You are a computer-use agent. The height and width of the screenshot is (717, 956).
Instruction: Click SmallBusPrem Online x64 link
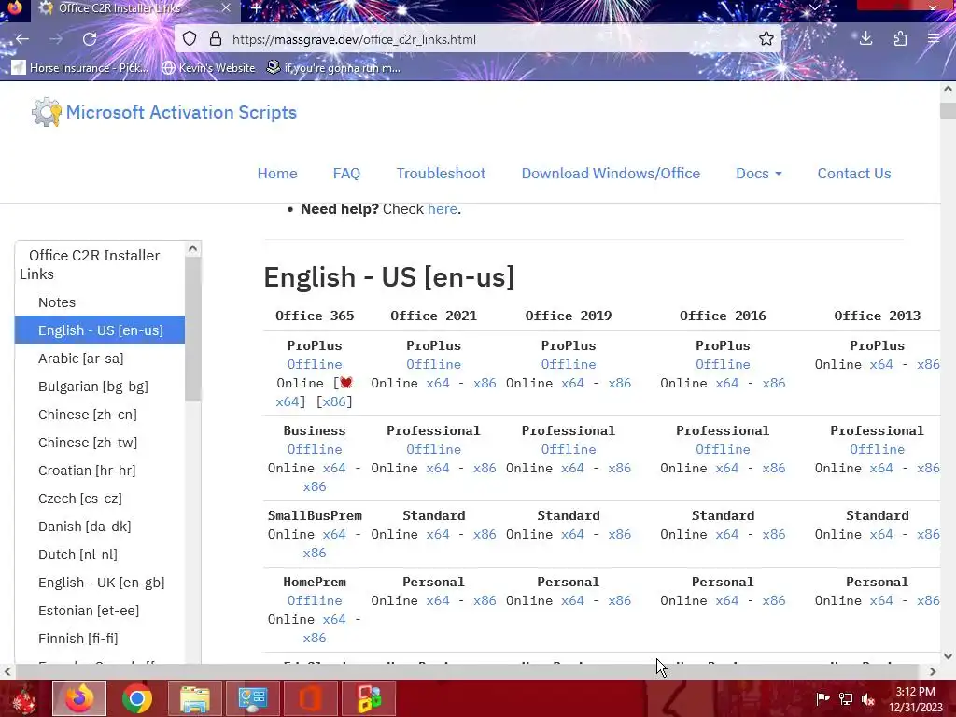(x=334, y=534)
